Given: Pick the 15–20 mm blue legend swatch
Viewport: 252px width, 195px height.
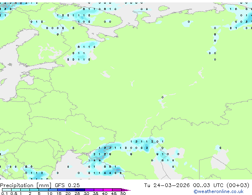Looking at the screenshot, I should point(62,190).
